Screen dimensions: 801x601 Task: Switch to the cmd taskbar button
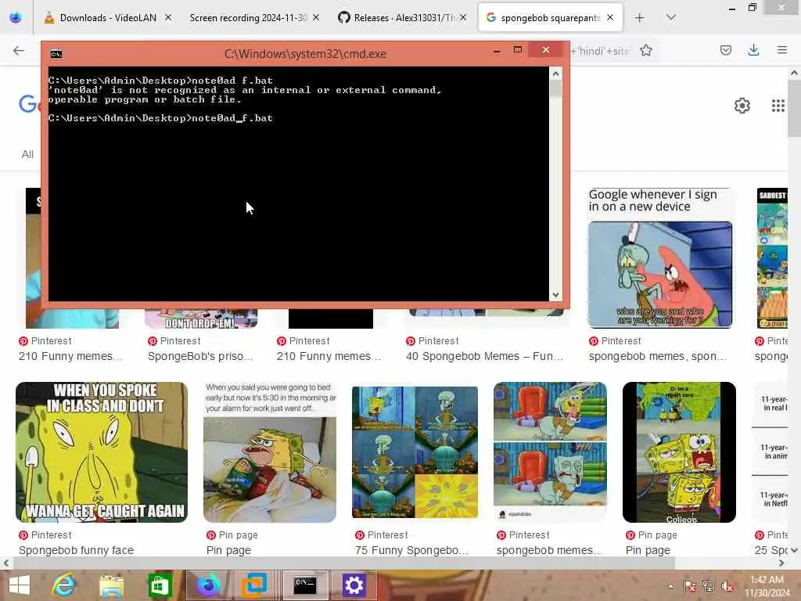(x=305, y=585)
